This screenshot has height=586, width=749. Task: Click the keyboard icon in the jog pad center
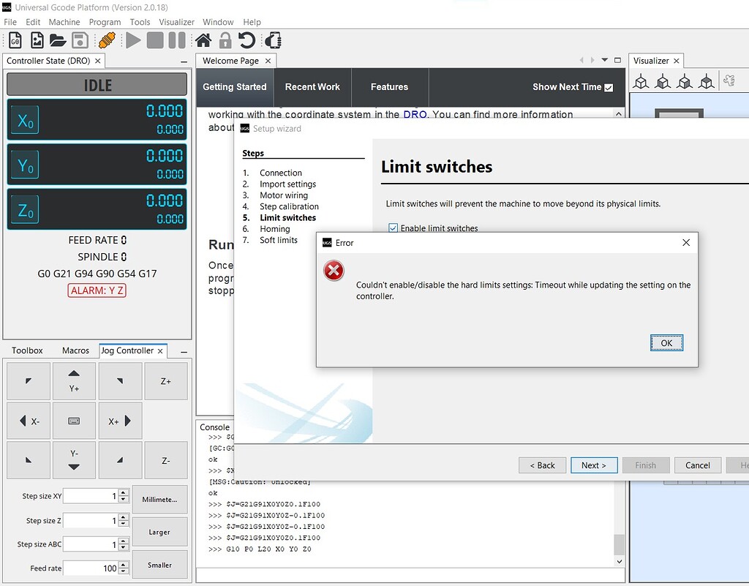click(74, 421)
